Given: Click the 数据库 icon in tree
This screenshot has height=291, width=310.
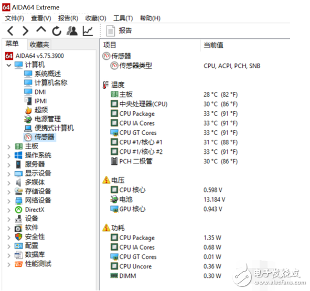Looking at the screenshot, I should pos(18,255).
